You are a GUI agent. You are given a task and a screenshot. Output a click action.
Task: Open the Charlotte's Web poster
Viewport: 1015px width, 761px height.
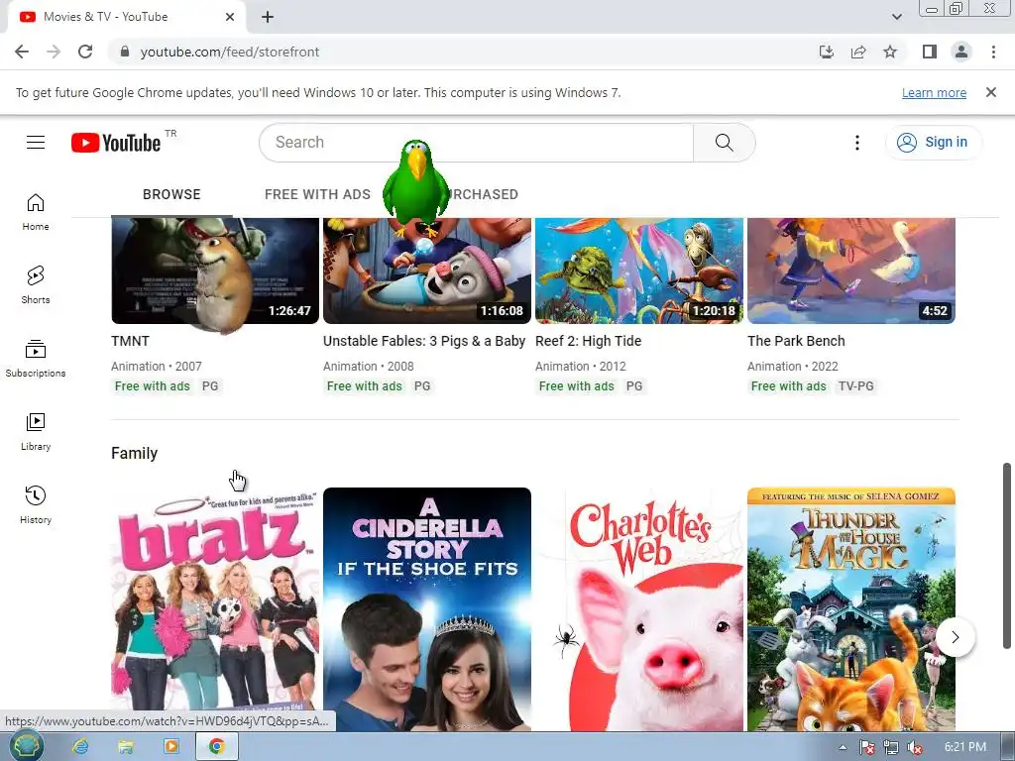[639, 609]
